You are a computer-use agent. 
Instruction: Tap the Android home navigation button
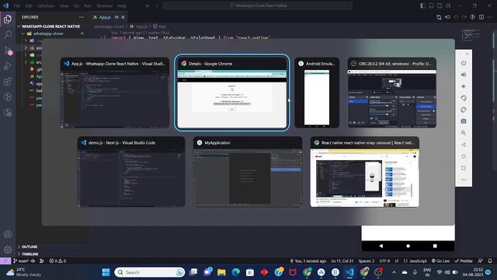(408, 246)
